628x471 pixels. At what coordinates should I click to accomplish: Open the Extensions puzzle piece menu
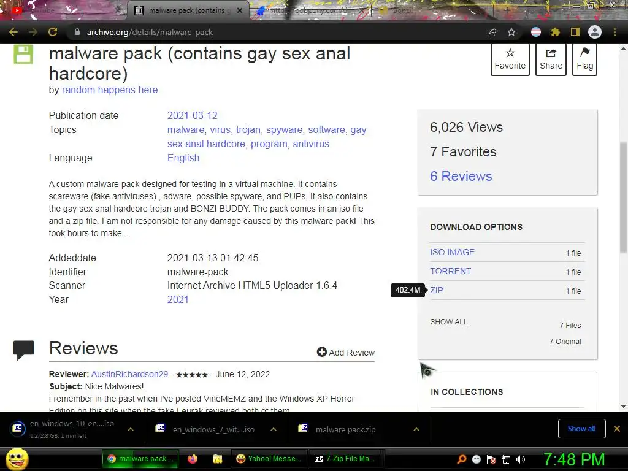[x=556, y=32]
